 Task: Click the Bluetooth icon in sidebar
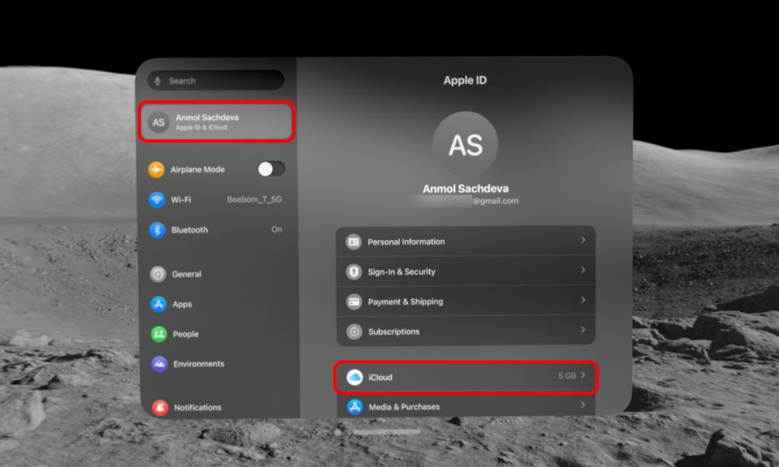pyautogui.click(x=157, y=230)
